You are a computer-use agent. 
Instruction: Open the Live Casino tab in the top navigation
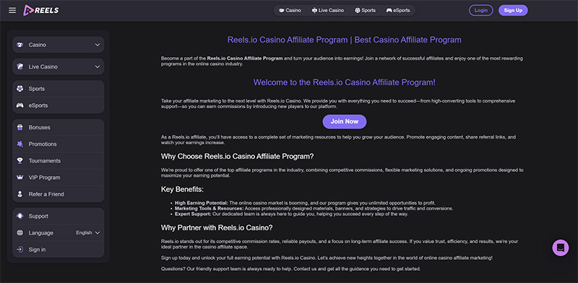click(328, 10)
